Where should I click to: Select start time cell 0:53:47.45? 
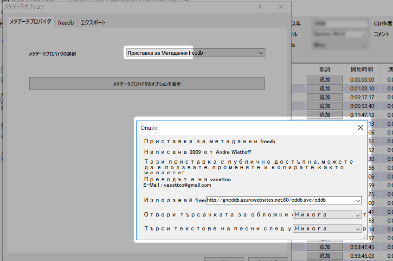[362, 247]
